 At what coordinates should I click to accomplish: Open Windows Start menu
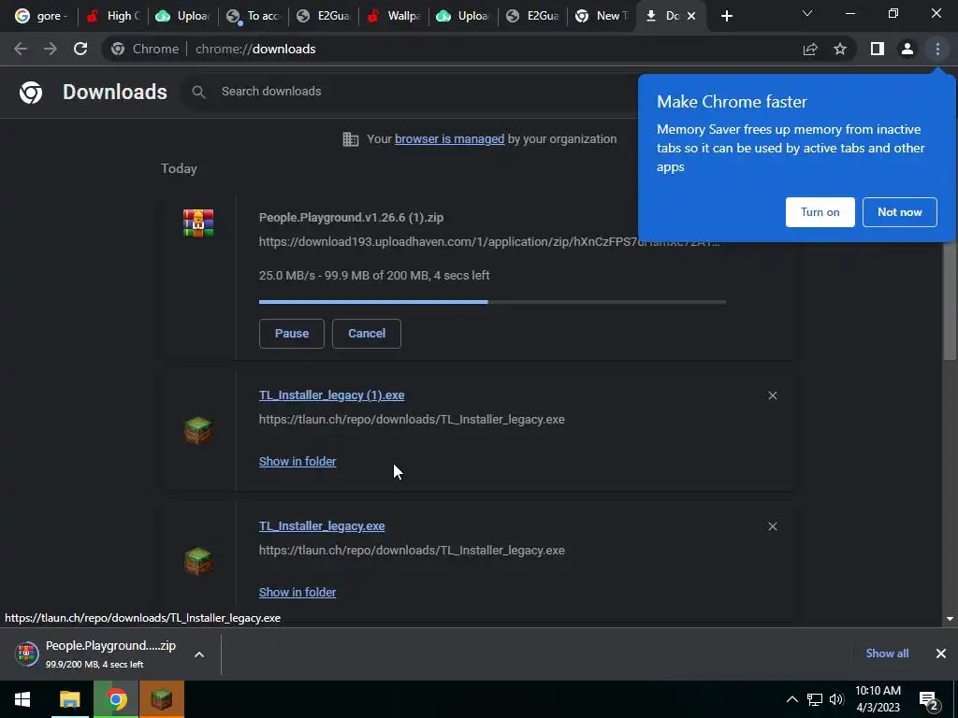pos(22,699)
